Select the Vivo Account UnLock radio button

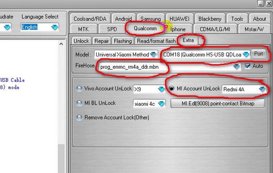pos(80,89)
